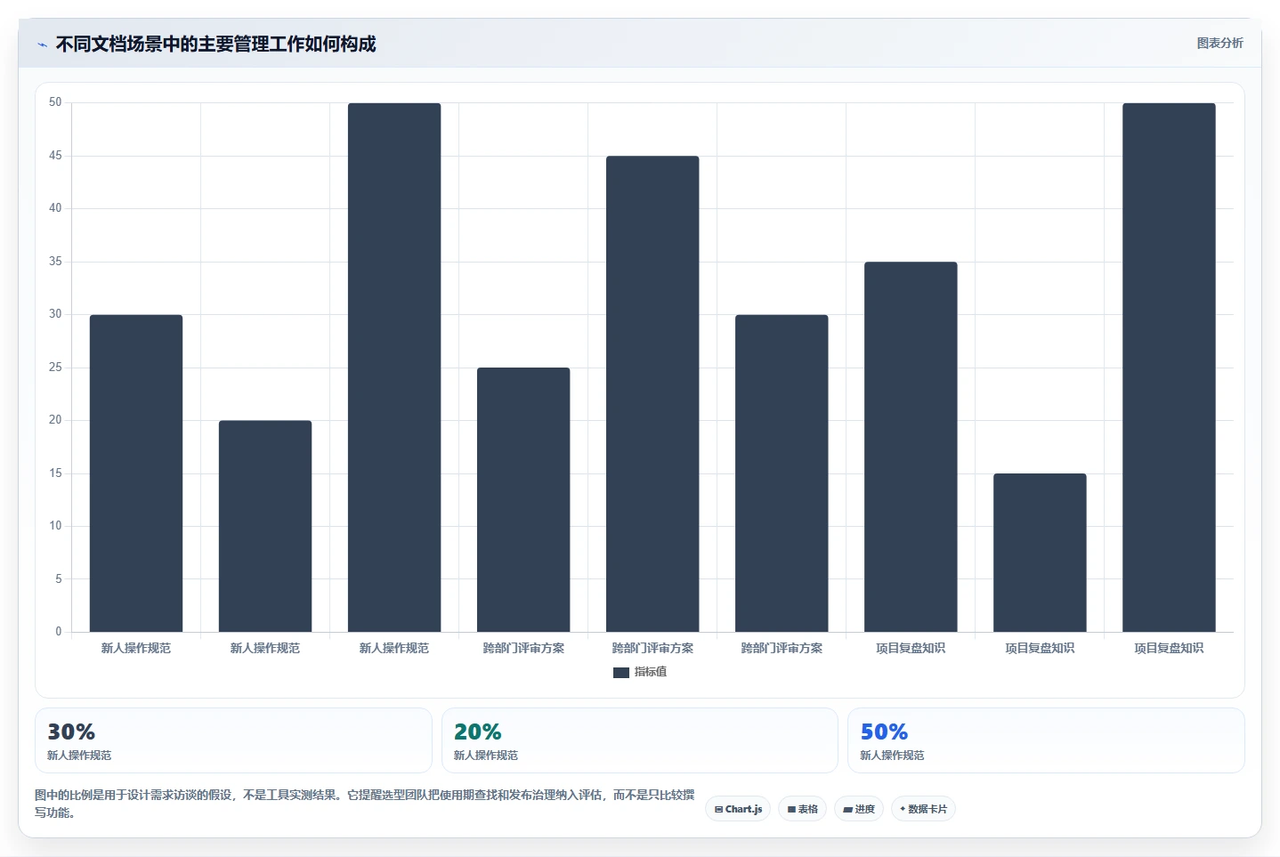This screenshot has width=1280, height=857.
Task: Select the 数据卡片 tag
Action: tap(923, 809)
